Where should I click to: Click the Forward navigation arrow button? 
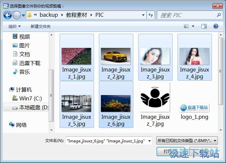(x=17, y=15)
